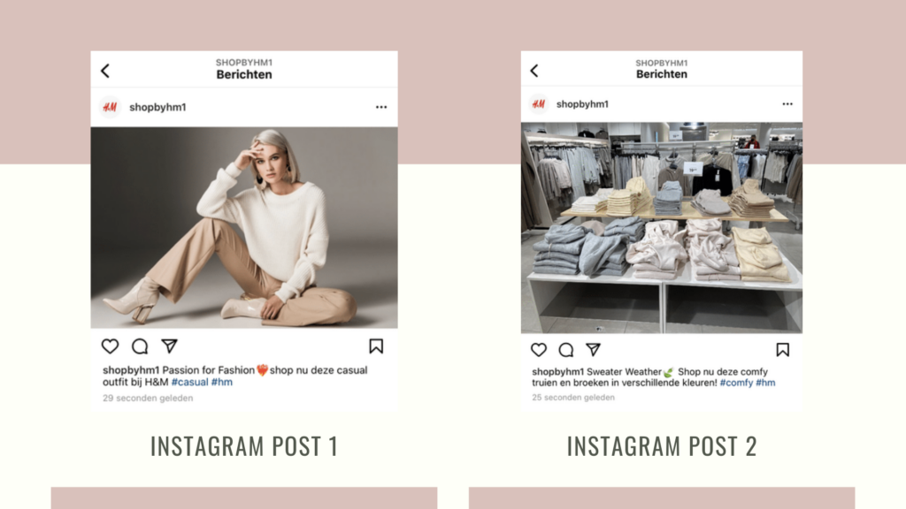Screen dimensions: 906x509
Task: Open H&M profile avatar in post 1
Action: point(110,107)
